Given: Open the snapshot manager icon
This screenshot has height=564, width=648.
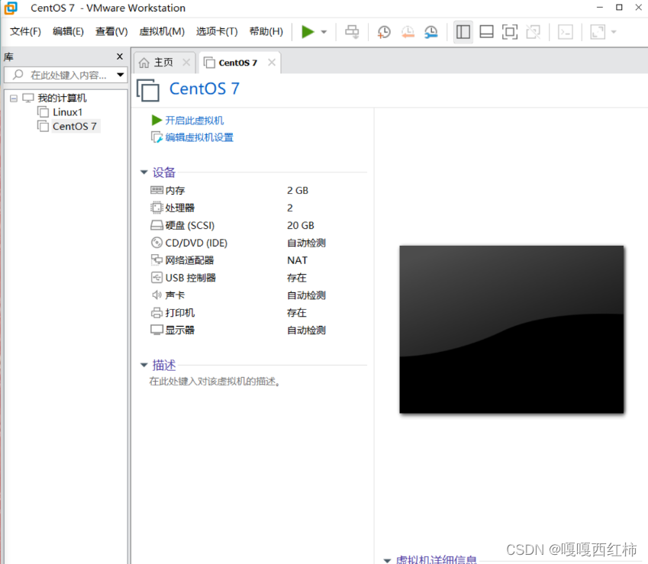Looking at the screenshot, I should point(431,32).
